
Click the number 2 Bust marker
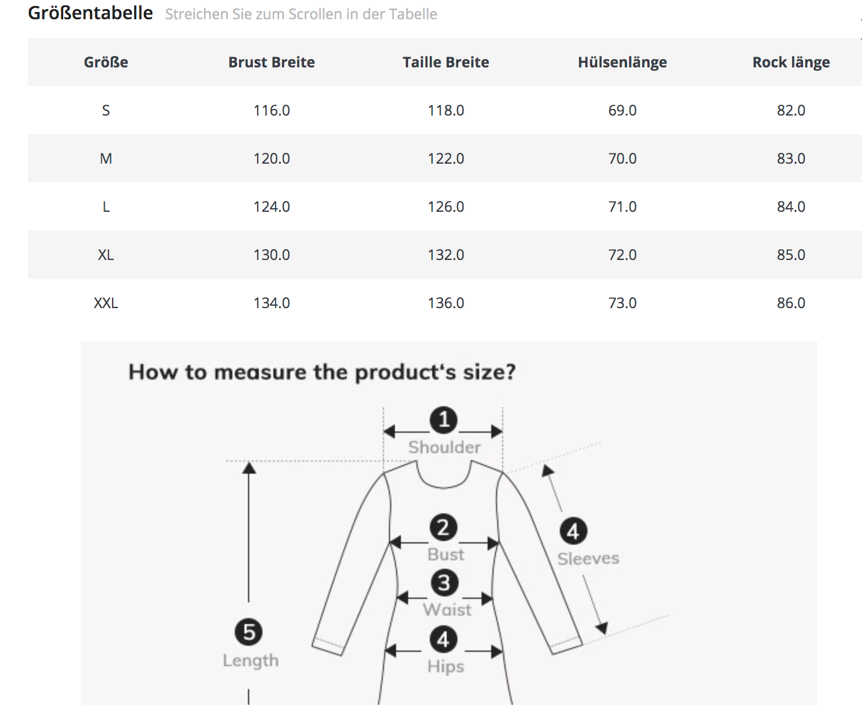[x=444, y=527]
